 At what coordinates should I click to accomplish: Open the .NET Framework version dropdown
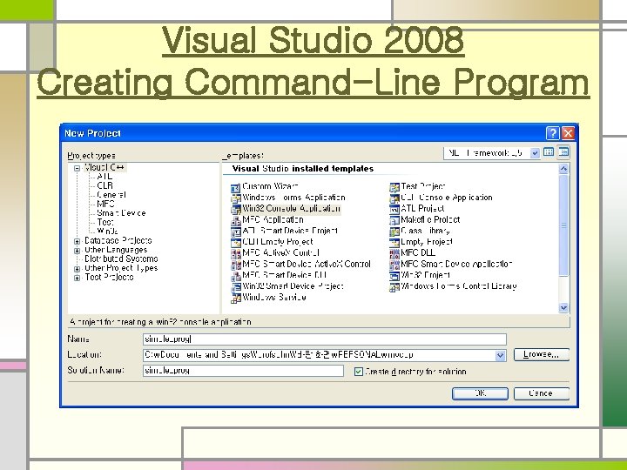pos(535,153)
